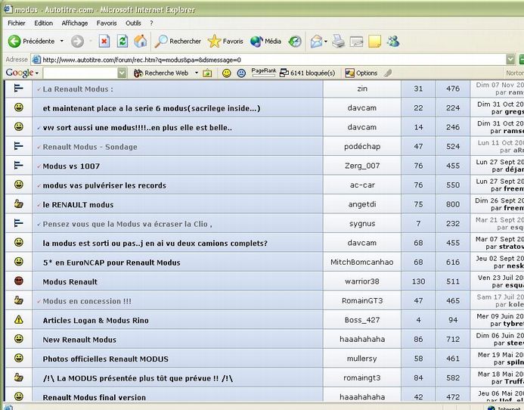Screen dimensions: 524x410
Task: Click view count '800' in le RENAULT modus row
Action: click(x=453, y=204)
